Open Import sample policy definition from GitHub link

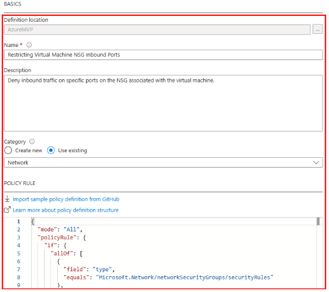click(66, 199)
